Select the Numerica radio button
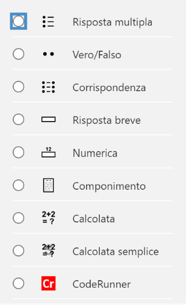This screenshot has width=186, height=305. (19, 152)
